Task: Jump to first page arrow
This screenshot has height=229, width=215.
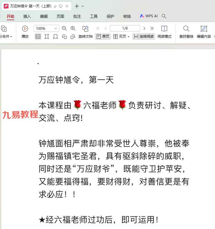Action: point(98,28)
